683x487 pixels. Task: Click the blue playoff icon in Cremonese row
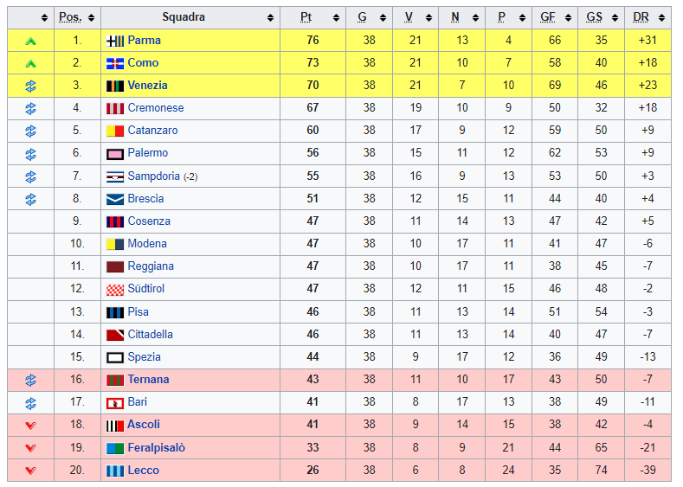[x=30, y=108]
